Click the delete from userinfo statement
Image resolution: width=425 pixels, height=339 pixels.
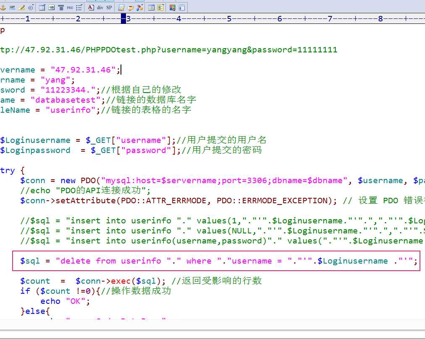pyautogui.click(x=219, y=261)
